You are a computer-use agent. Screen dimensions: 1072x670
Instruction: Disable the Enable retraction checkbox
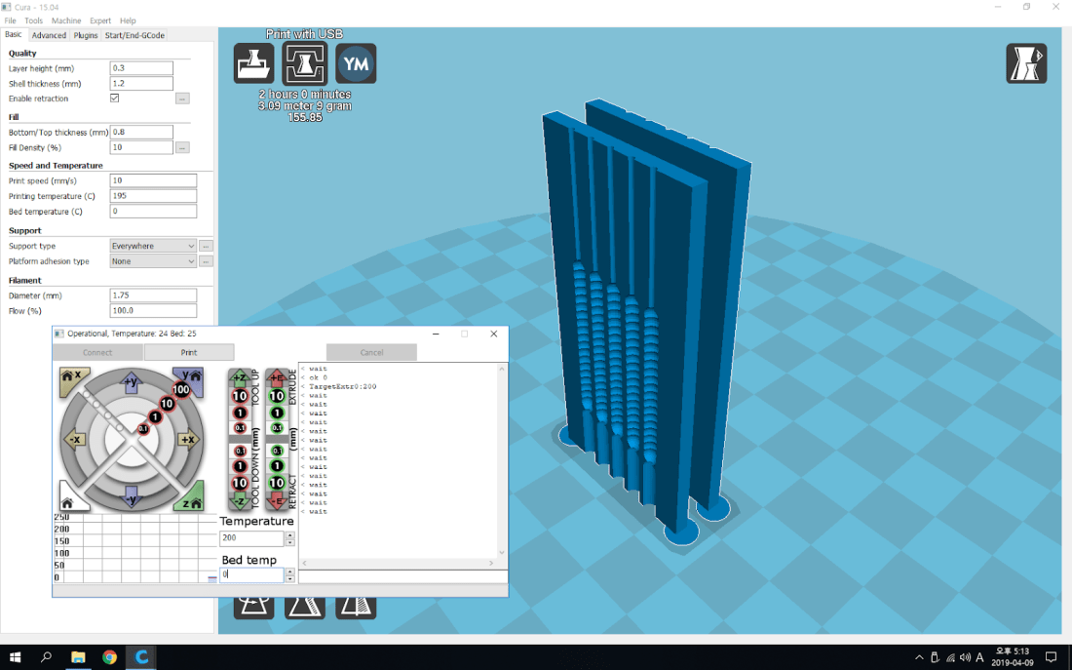[115, 99]
